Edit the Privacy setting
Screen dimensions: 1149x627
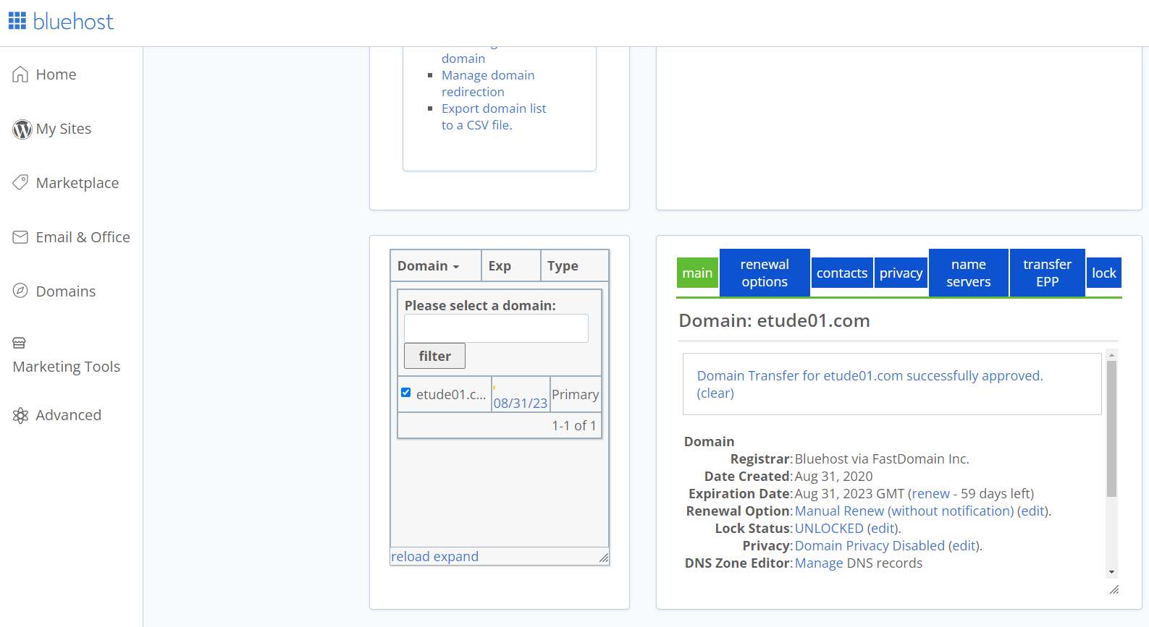point(964,545)
